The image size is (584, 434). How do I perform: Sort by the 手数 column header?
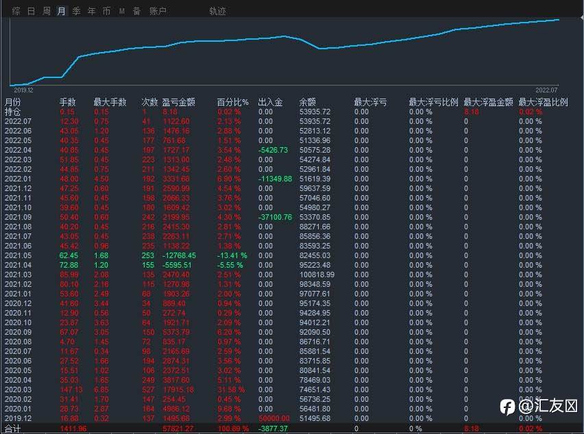coord(67,102)
